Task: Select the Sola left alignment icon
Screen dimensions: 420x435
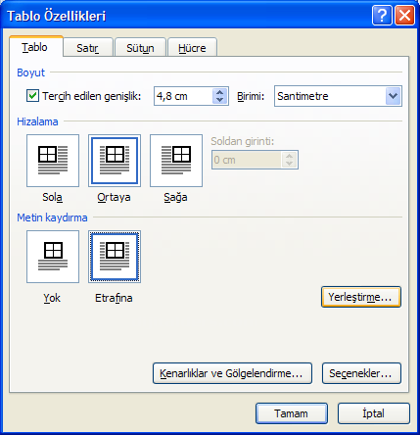Action: coord(53,161)
